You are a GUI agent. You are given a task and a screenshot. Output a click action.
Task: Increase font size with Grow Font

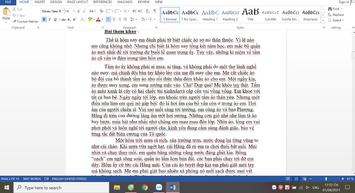point(79,11)
